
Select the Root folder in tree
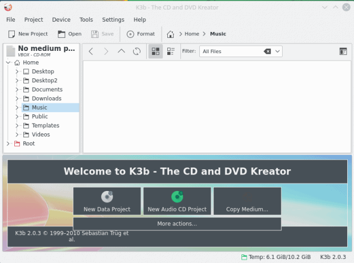coord(25,144)
